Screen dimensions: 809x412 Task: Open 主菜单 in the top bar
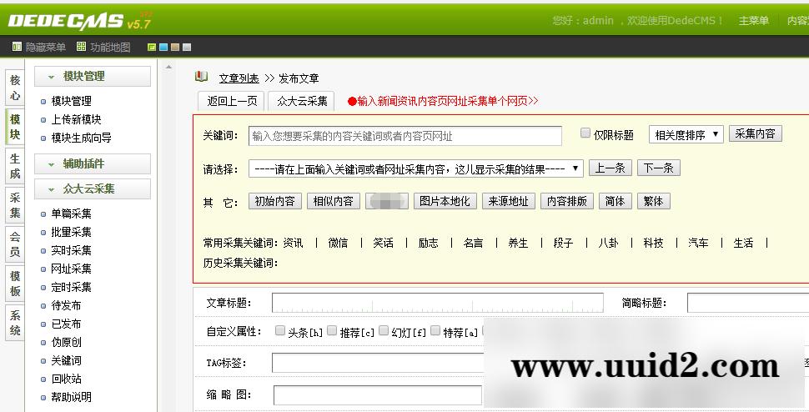(753, 21)
